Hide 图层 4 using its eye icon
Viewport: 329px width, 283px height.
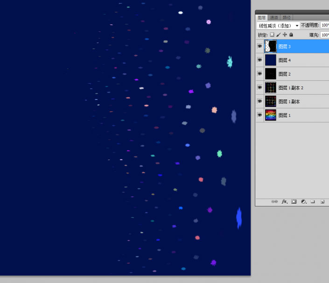coord(259,60)
